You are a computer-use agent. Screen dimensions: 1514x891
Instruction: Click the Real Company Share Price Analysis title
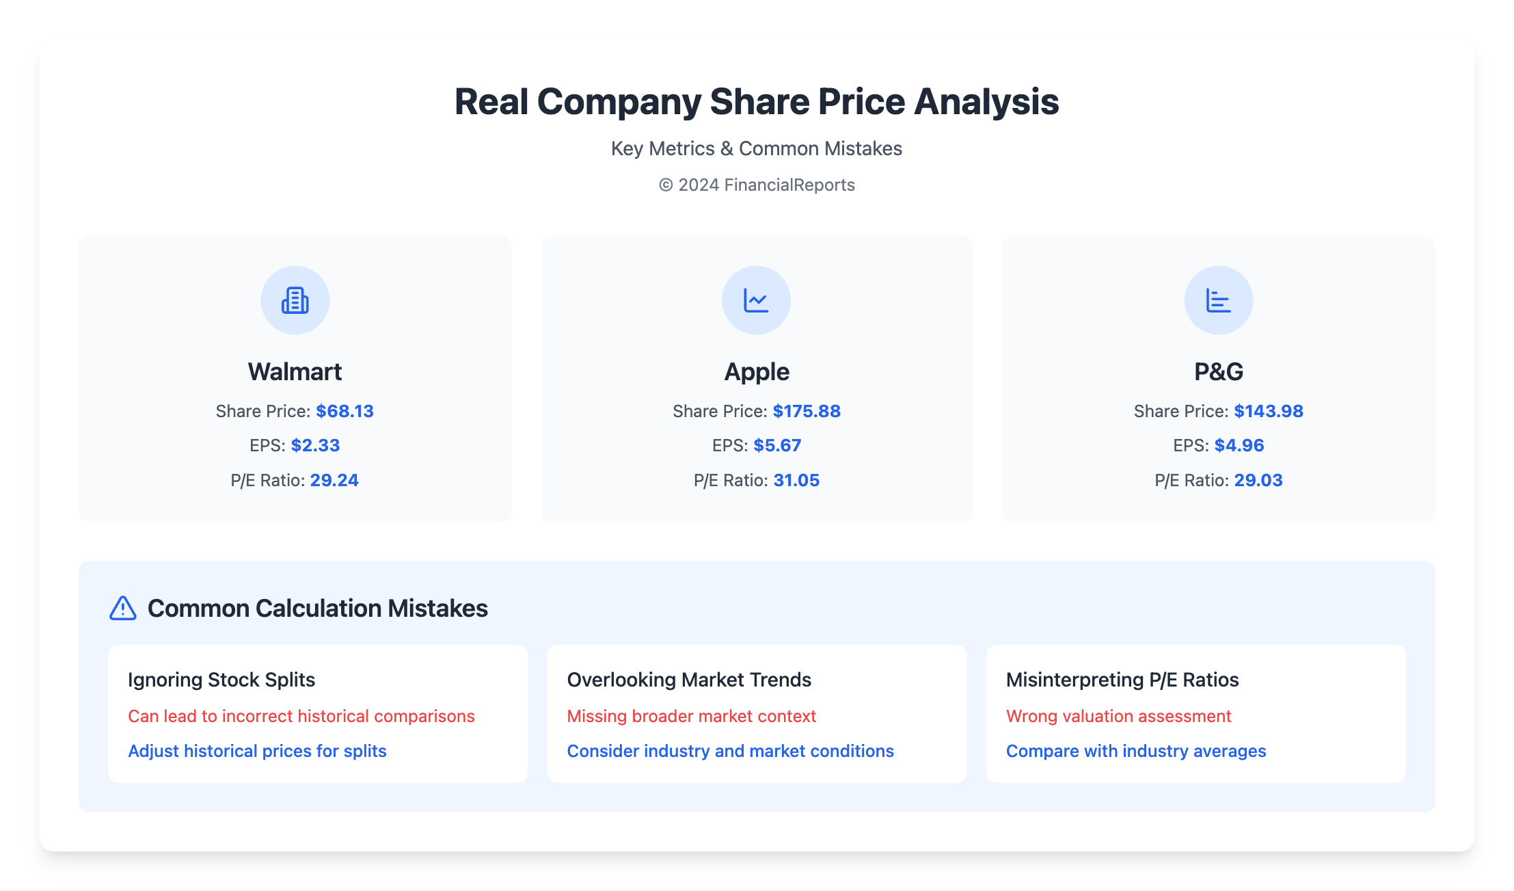point(757,102)
